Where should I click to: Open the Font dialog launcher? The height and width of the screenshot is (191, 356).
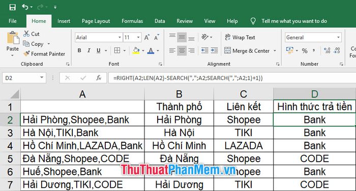pyautogui.click(x=161, y=64)
